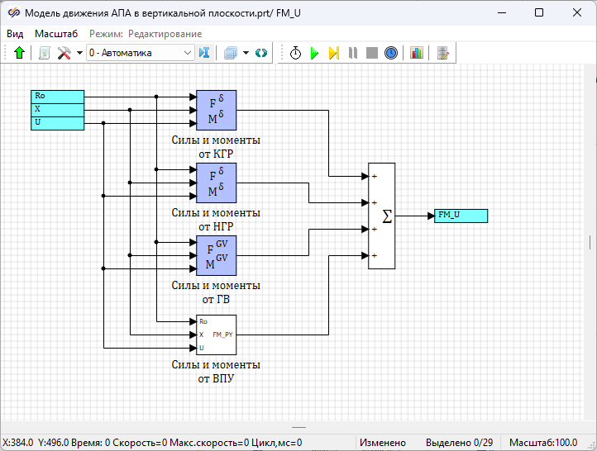
Task: Select the FM_U output port block
Action: click(x=461, y=216)
